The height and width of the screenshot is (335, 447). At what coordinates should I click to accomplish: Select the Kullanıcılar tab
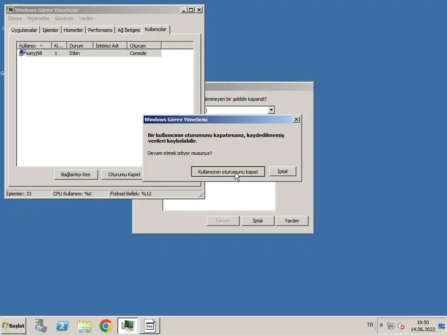pos(156,29)
